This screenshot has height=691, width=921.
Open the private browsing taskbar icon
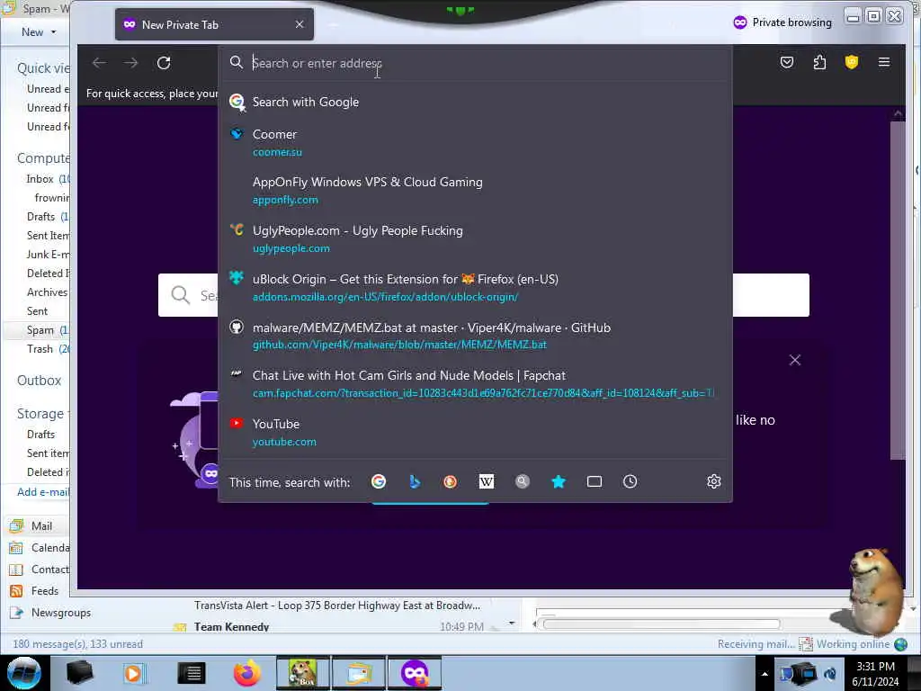pos(415,673)
